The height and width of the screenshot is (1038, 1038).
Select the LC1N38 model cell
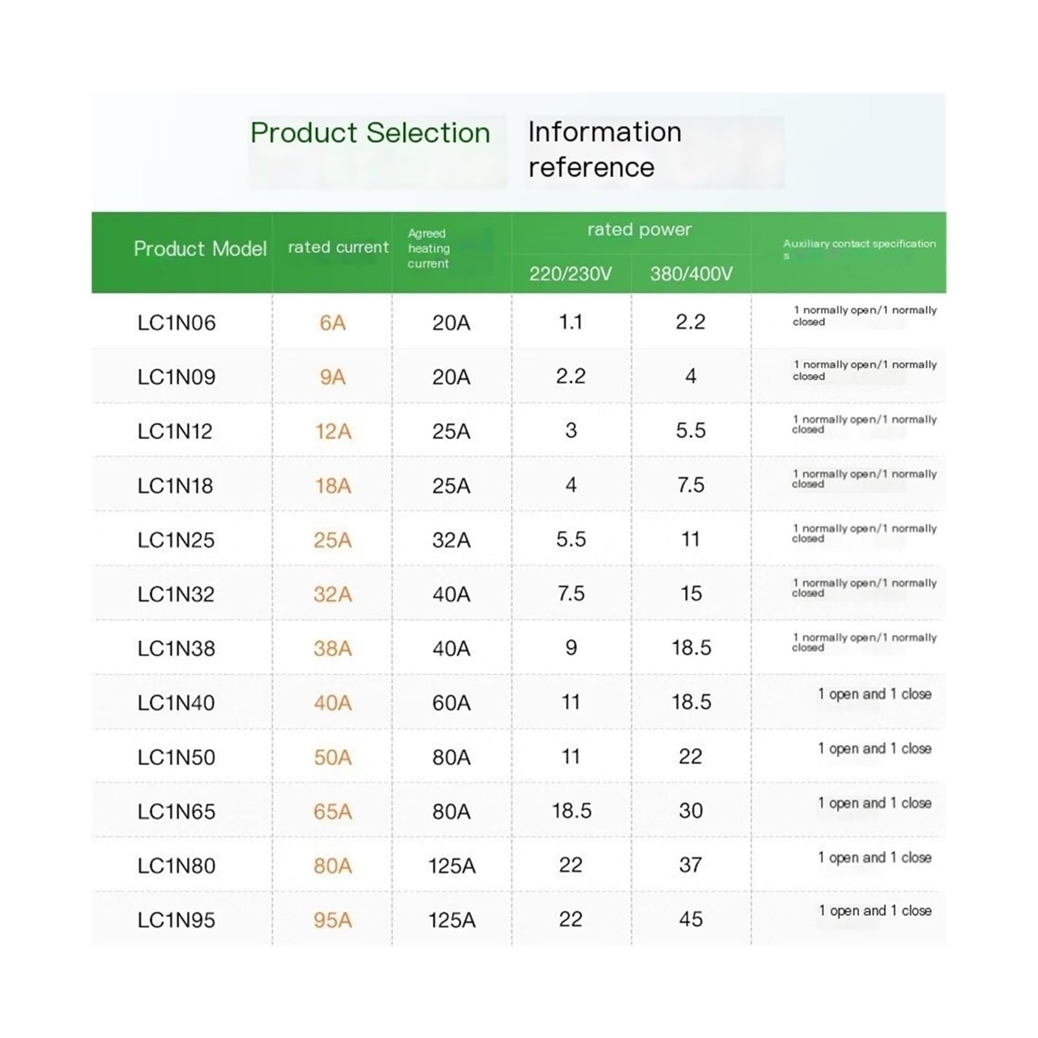coord(176,648)
